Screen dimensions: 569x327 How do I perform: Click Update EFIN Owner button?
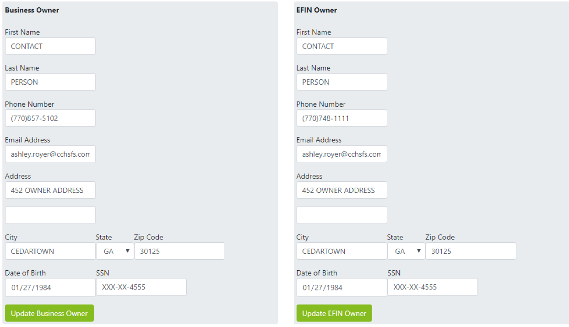334,313
